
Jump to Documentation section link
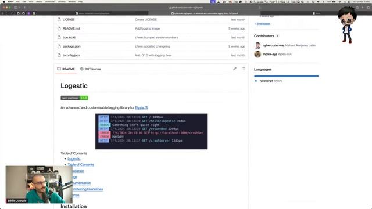pos(81,183)
